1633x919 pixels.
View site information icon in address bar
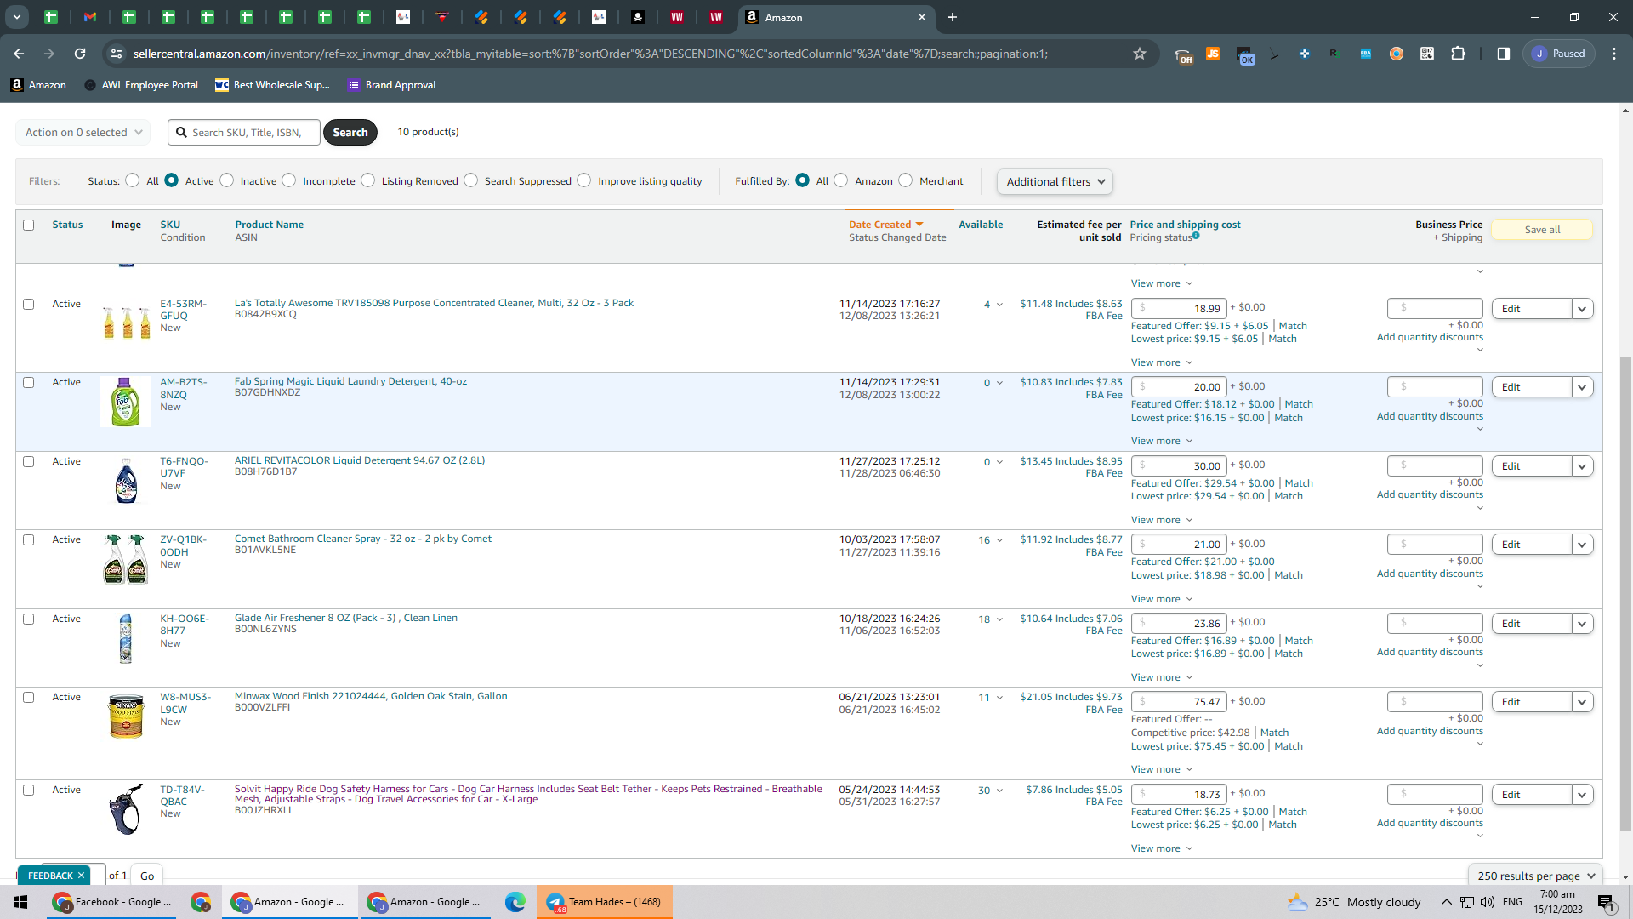(117, 54)
